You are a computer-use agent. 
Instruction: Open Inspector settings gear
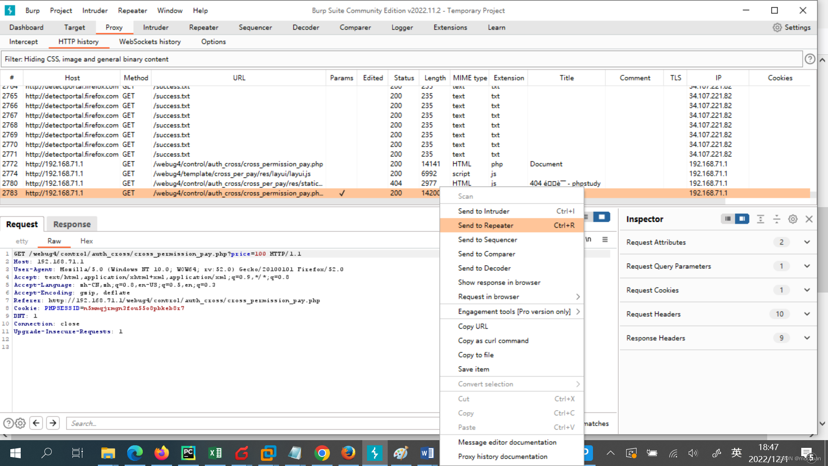point(793,219)
